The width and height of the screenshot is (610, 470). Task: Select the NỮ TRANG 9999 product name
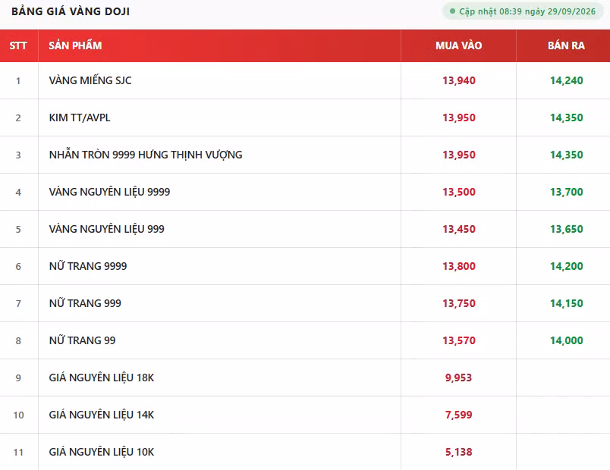(88, 266)
